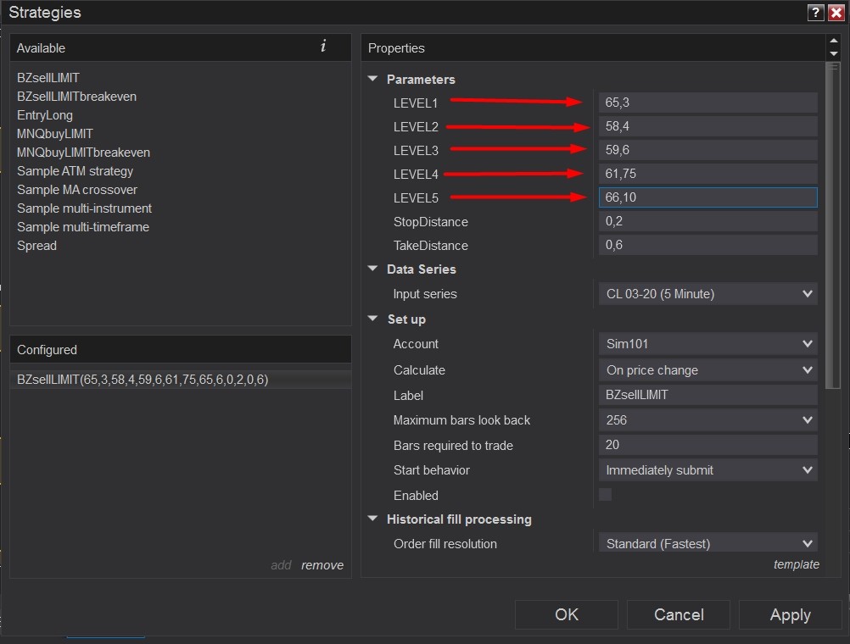Open the Start behavior dropdown
Screen dimensions: 850x644
pos(708,469)
